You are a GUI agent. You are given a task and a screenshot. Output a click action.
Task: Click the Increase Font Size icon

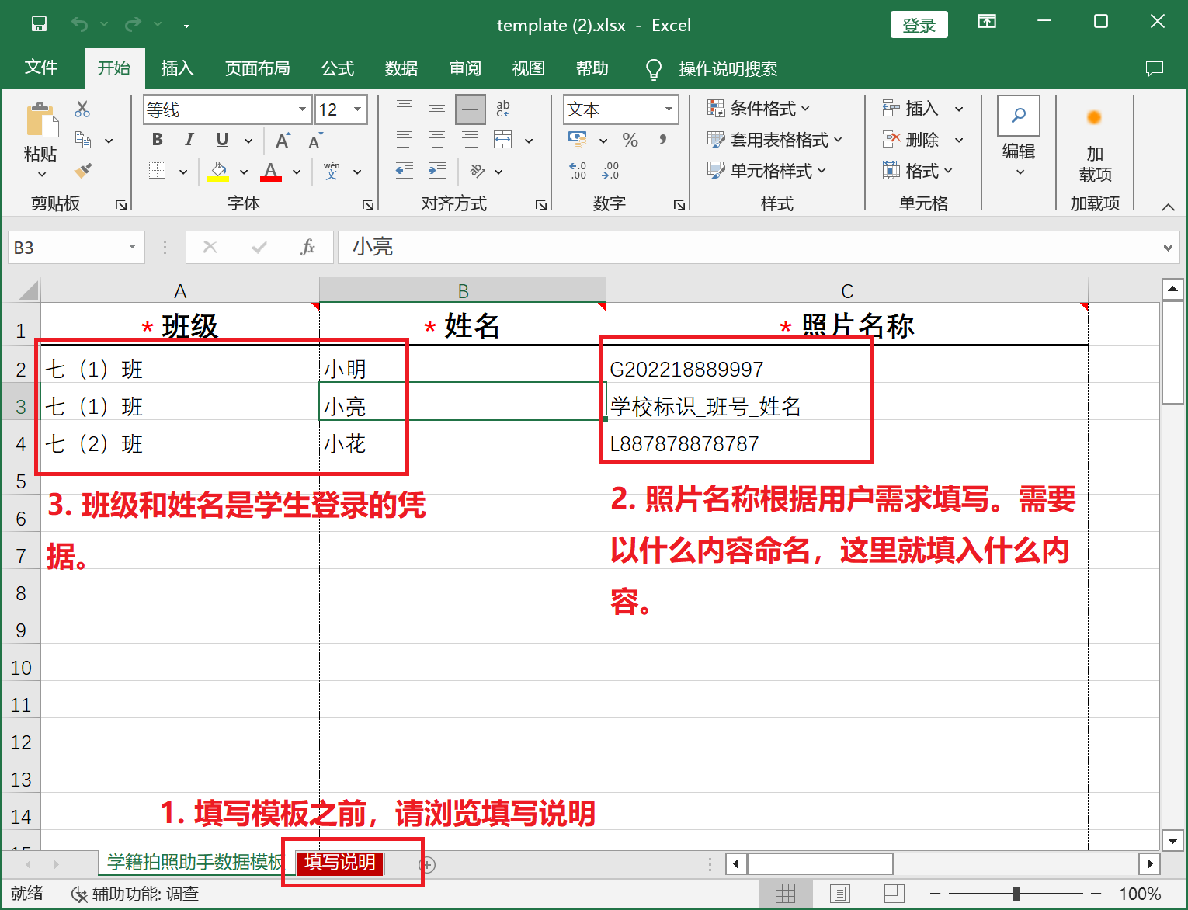pos(283,141)
